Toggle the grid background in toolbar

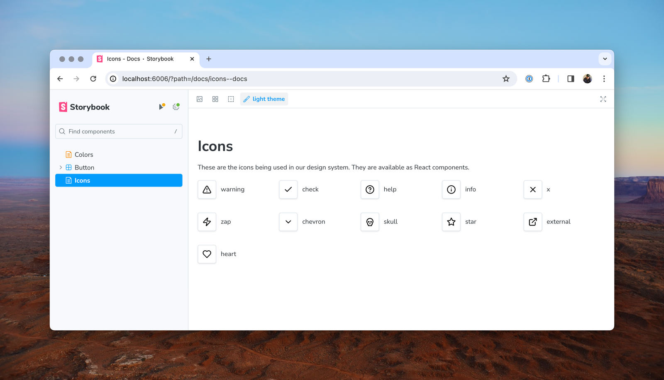coord(215,99)
